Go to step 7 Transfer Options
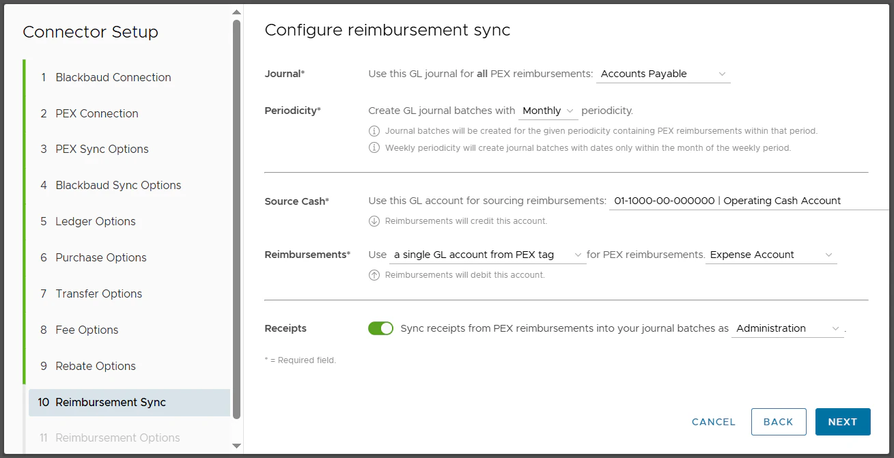 pos(129,294)
